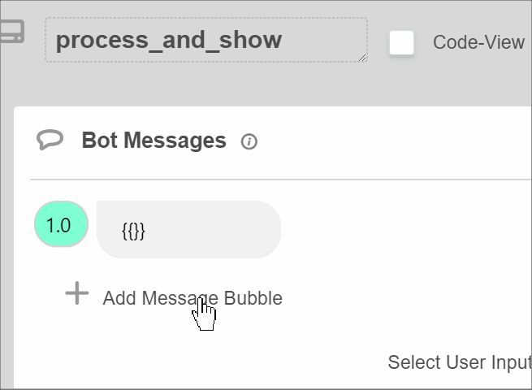This screenshot has width=532, height=390.
Task: Click the monitor icon beside the name field
Action: tap(11, 32)
